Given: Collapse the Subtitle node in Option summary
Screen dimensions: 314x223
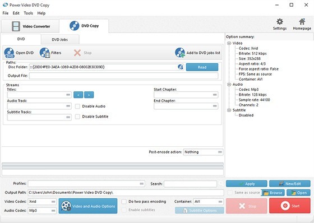Looking at the screenshot, I should click(x=229, y=110).
